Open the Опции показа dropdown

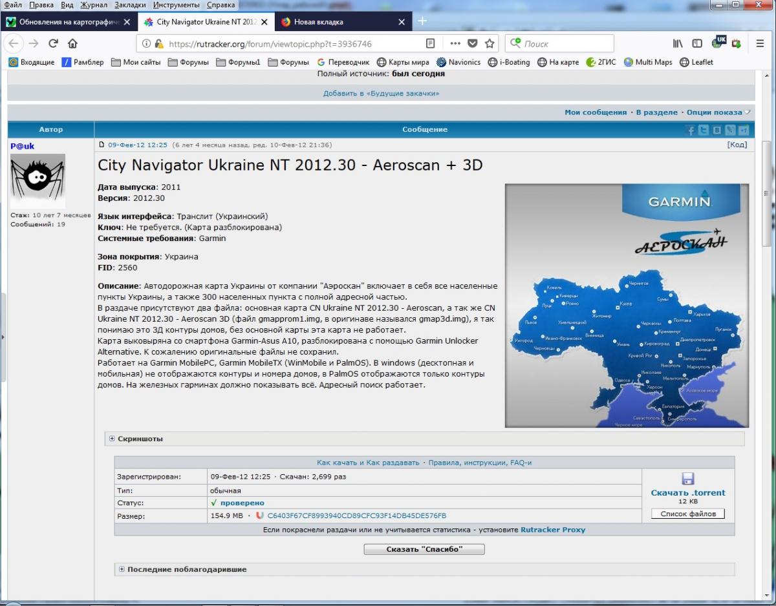(x=718, y=112)
